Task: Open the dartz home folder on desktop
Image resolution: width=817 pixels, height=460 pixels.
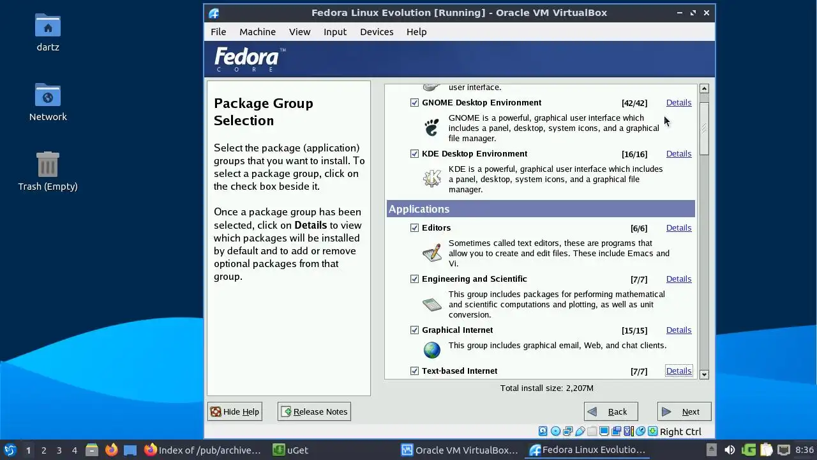Action: coord(48,32)
